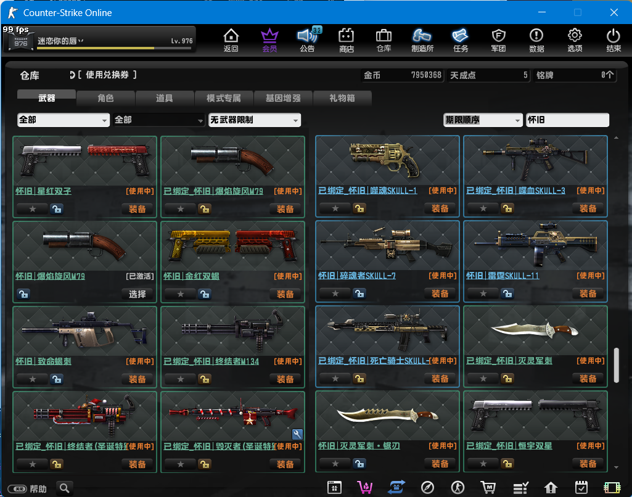Open the 选项 options gear icon
The width and height of the screenshot is (632, 497).
(575, 40)
